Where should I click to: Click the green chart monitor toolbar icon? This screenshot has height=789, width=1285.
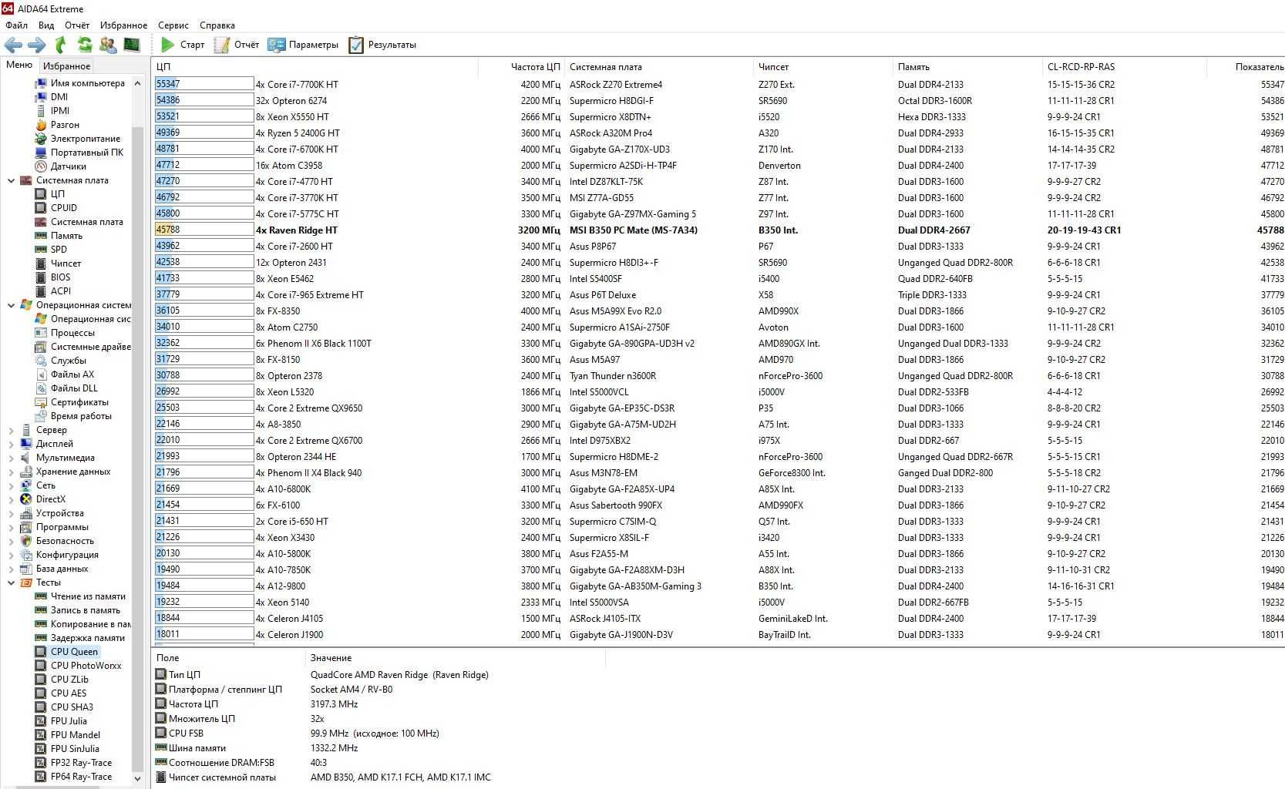coord(132,45)
